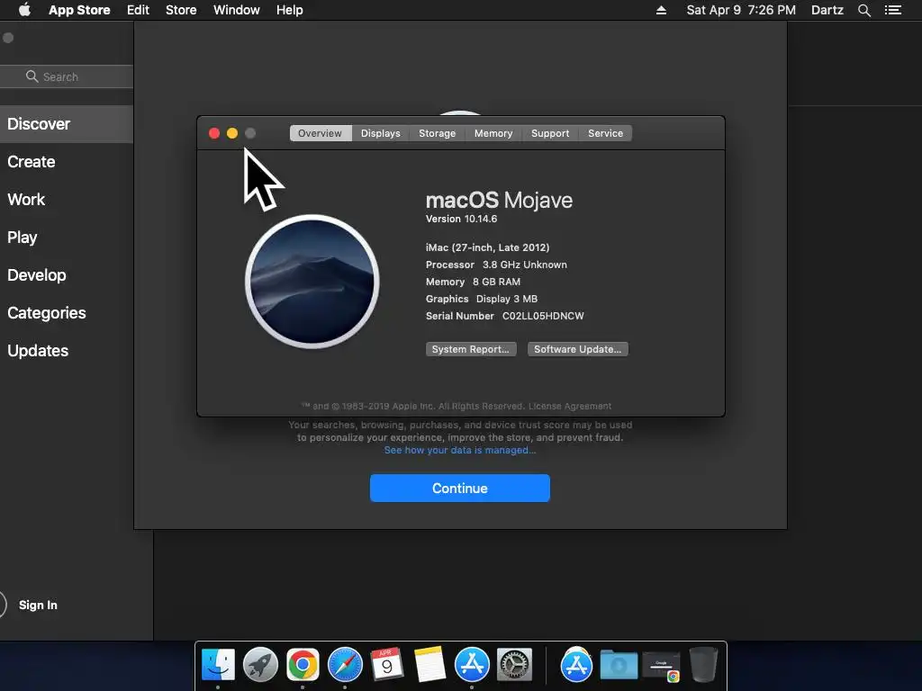Switch to the Support tab
Viewport: 922px width, 691px height.
tap(550, 133)
